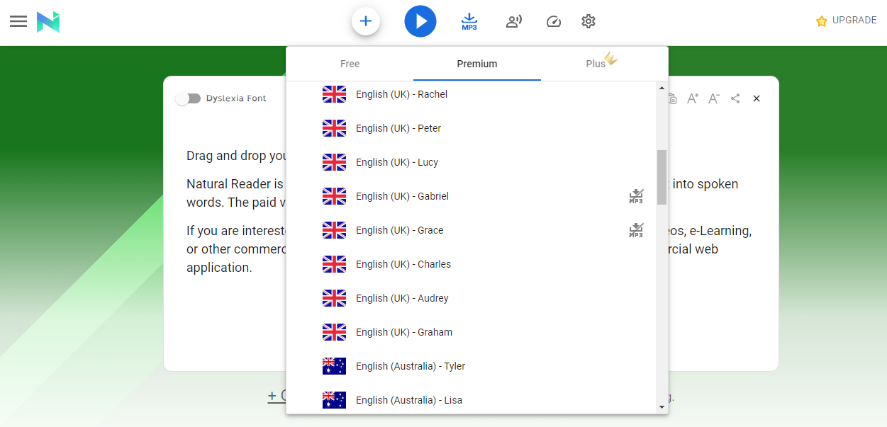Click the share icon

[x=735, y=98]
